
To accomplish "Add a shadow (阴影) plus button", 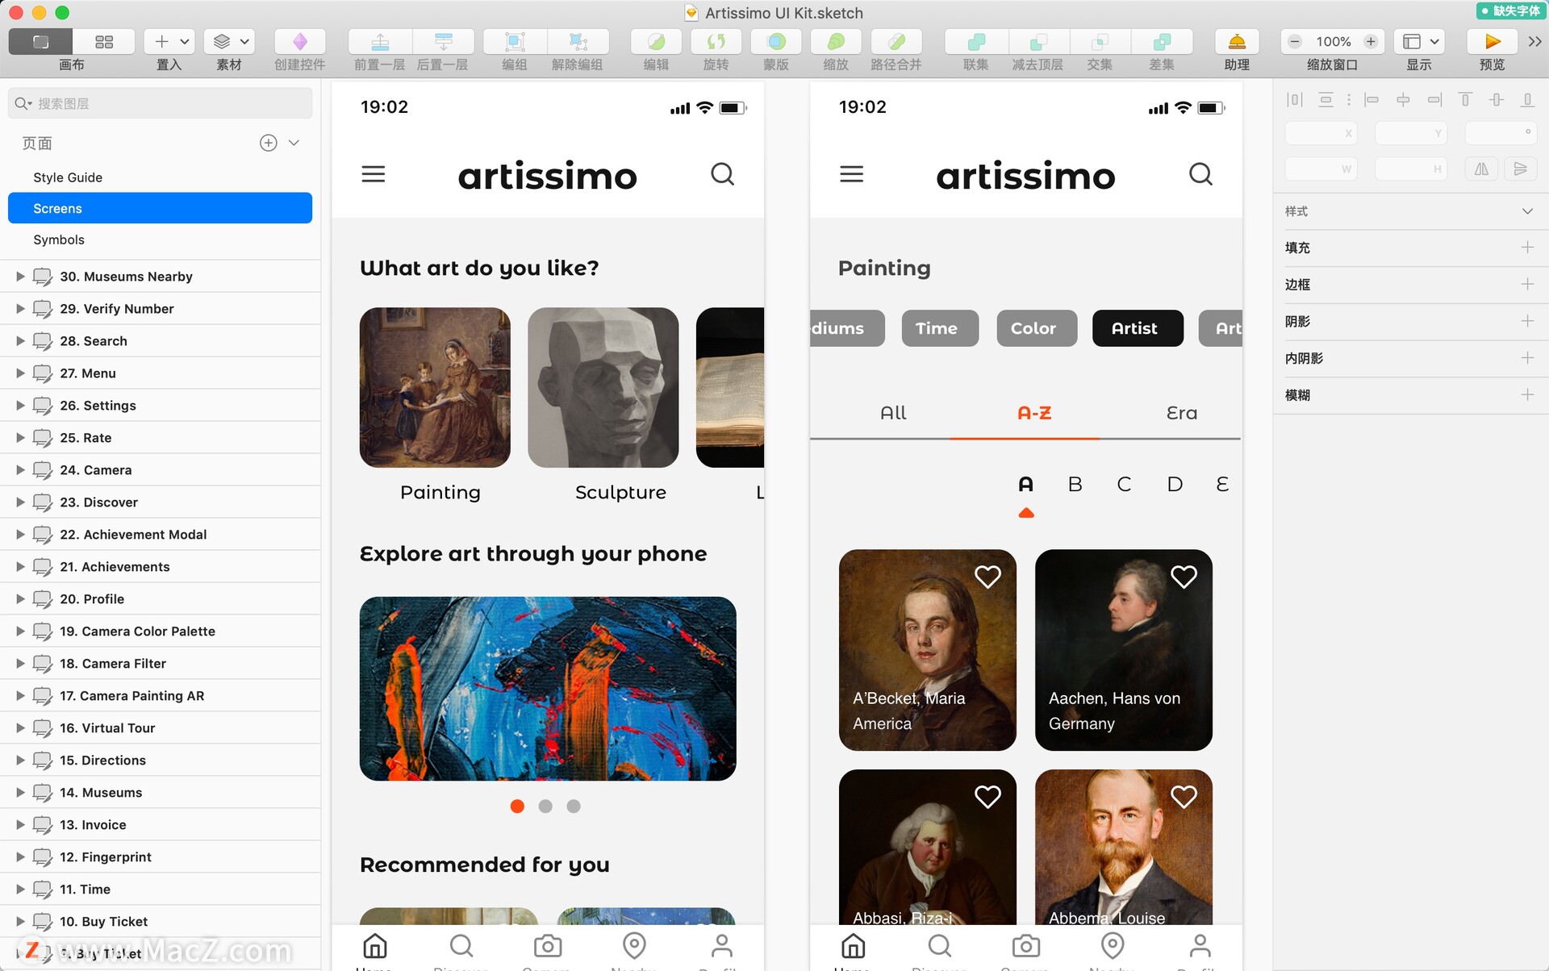I will tap(1527, 321).
